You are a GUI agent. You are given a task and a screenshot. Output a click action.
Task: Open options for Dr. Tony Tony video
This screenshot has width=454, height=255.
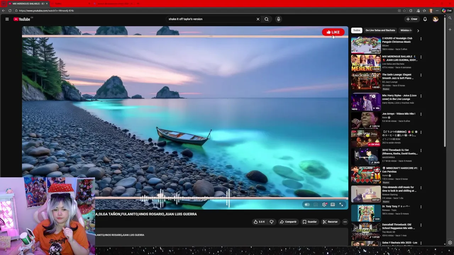point(421,207)
